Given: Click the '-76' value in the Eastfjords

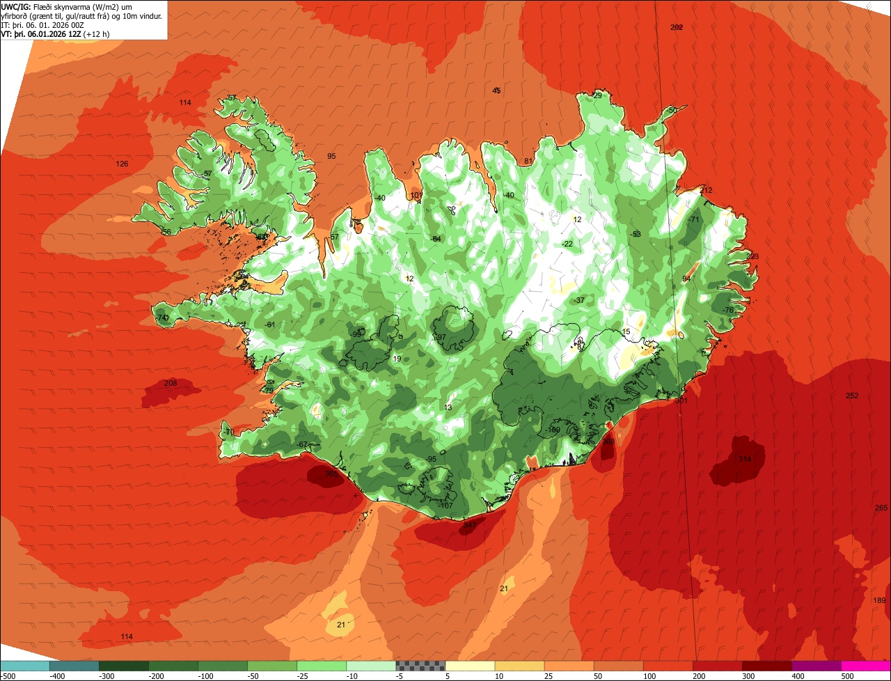Looking at the screenshot, I should (x=728, y=310).
